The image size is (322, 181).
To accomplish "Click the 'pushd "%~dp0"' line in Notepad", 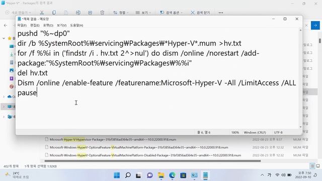I will [x=44, y=34].
